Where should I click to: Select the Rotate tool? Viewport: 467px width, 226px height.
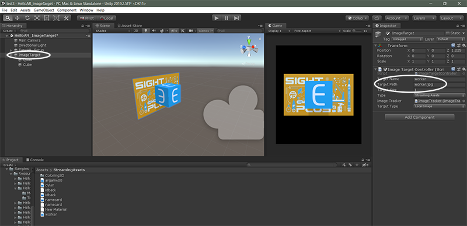click(27, 18)
